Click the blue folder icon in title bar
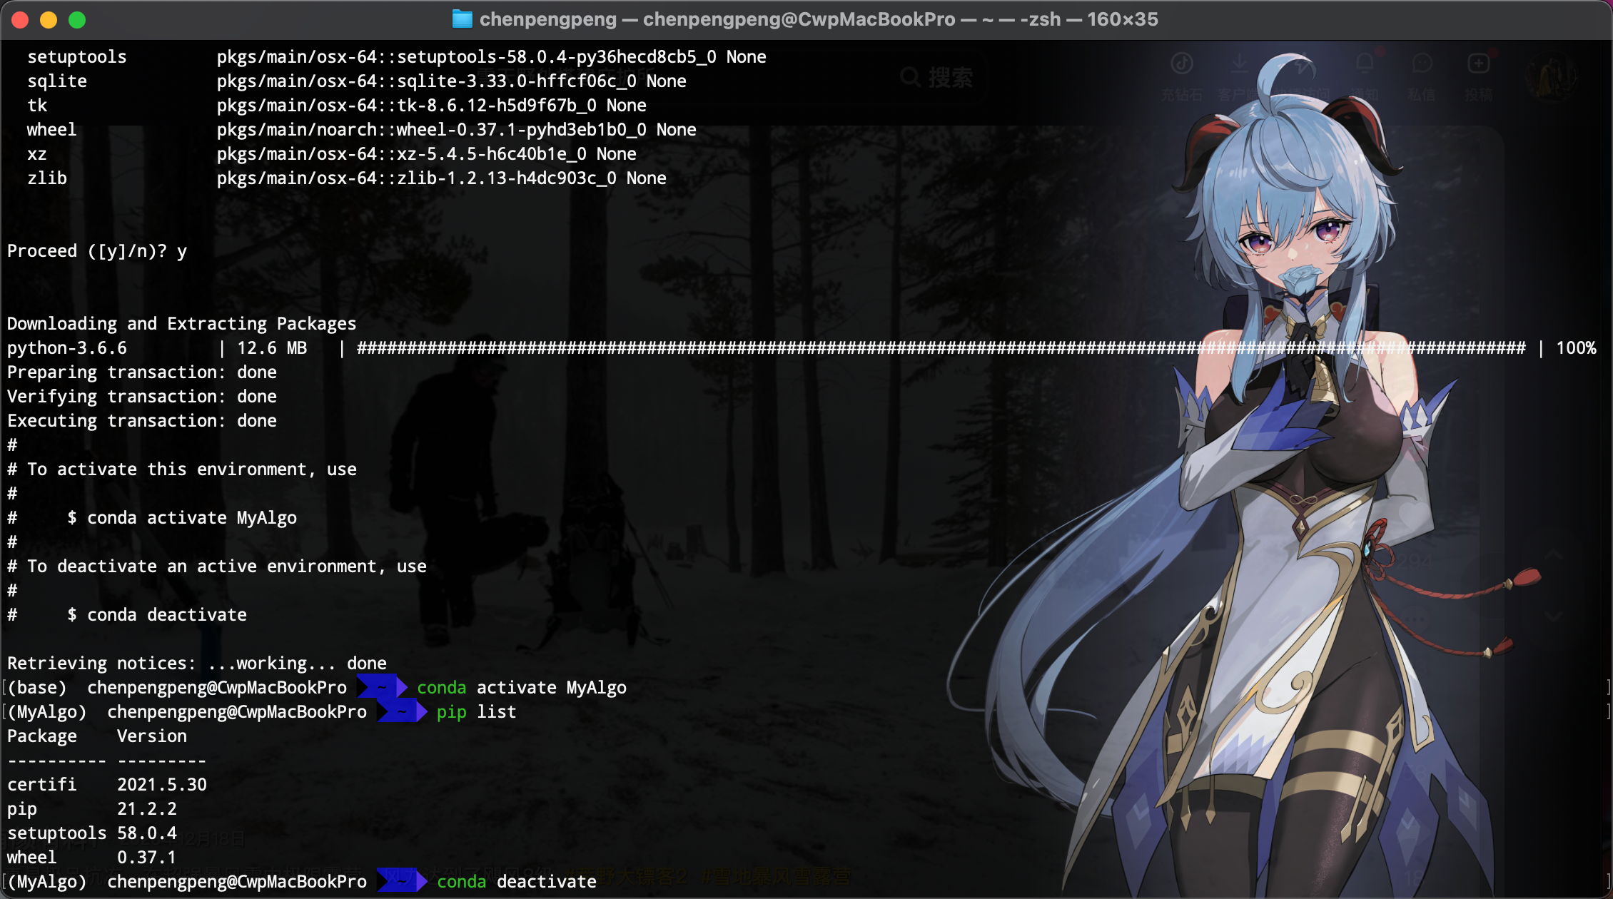This screenshot has height=899, width=1613. pos(462,19)
